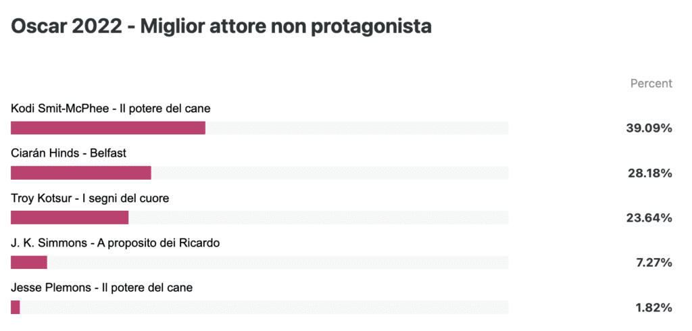692x331 pixels.
Task: Click the Kodi Smit-McPhee label
Action: (x=110, y=109)
